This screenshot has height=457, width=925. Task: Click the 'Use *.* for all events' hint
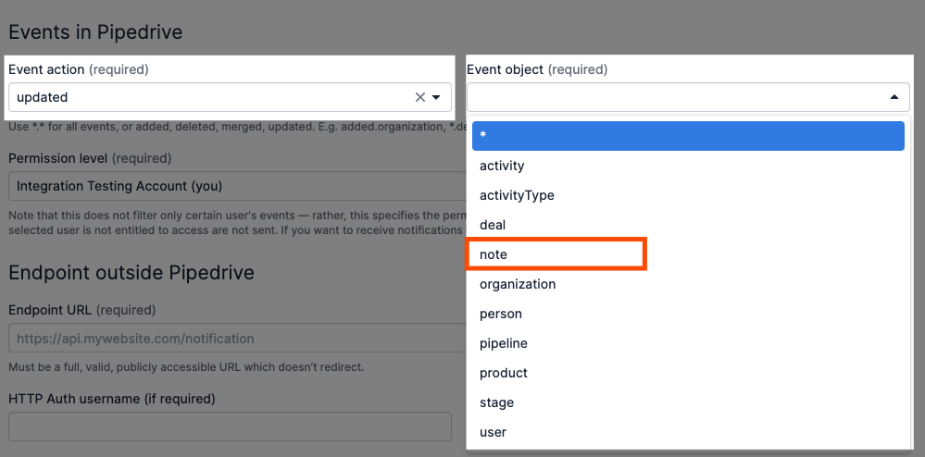pyautogui.click(x=237, y=126)
